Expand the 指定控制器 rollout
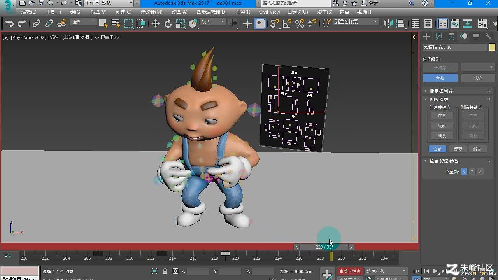Image resolution: width=498 pixels, height=280 pixels. (x=458, y=91)
